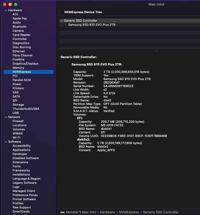
Task: Collapse the Hardware section chevron
Action: coord(6,10)
